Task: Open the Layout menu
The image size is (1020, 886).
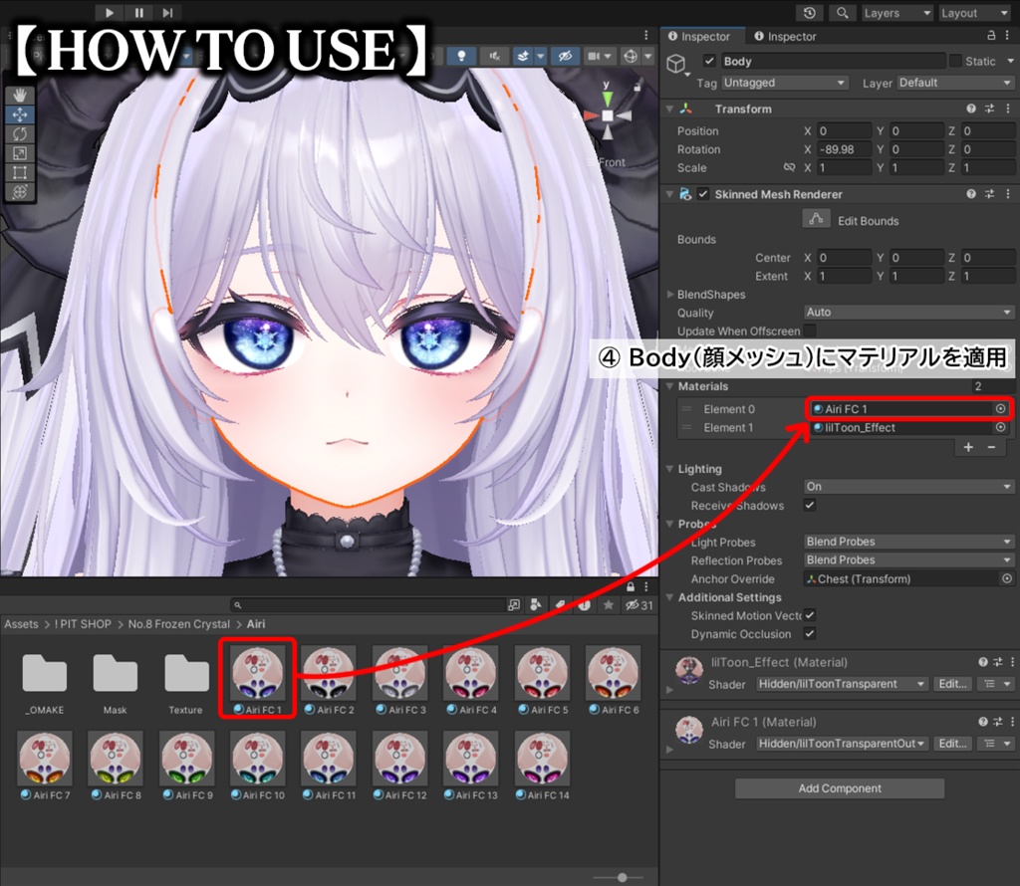Action: click(x=973, y=13)
